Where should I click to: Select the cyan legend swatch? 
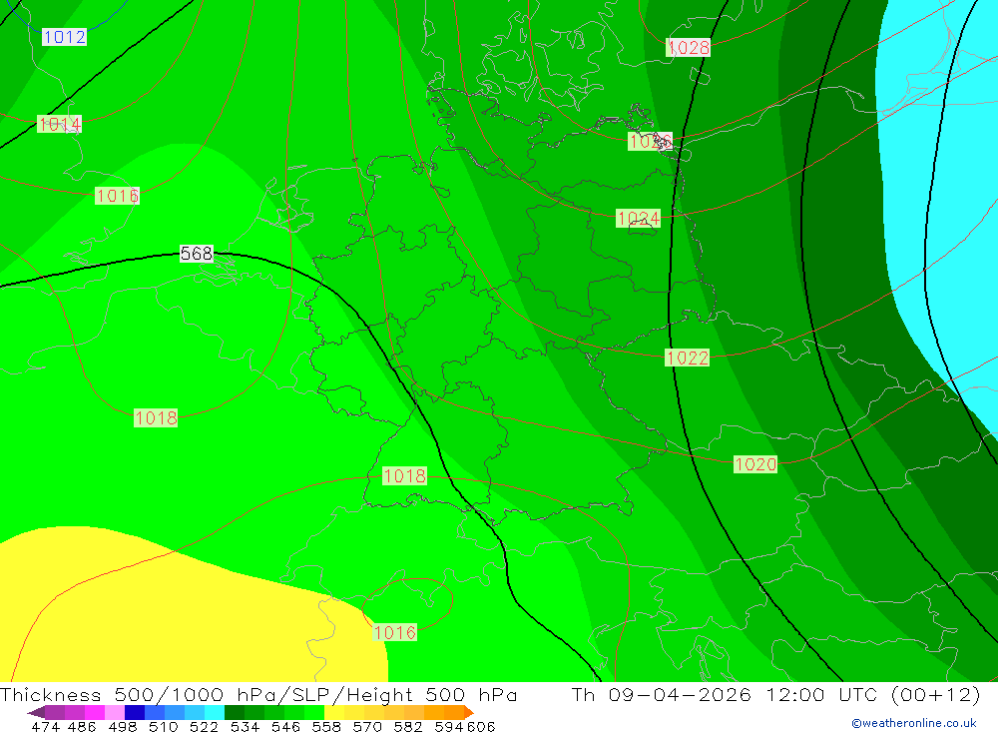215,712
